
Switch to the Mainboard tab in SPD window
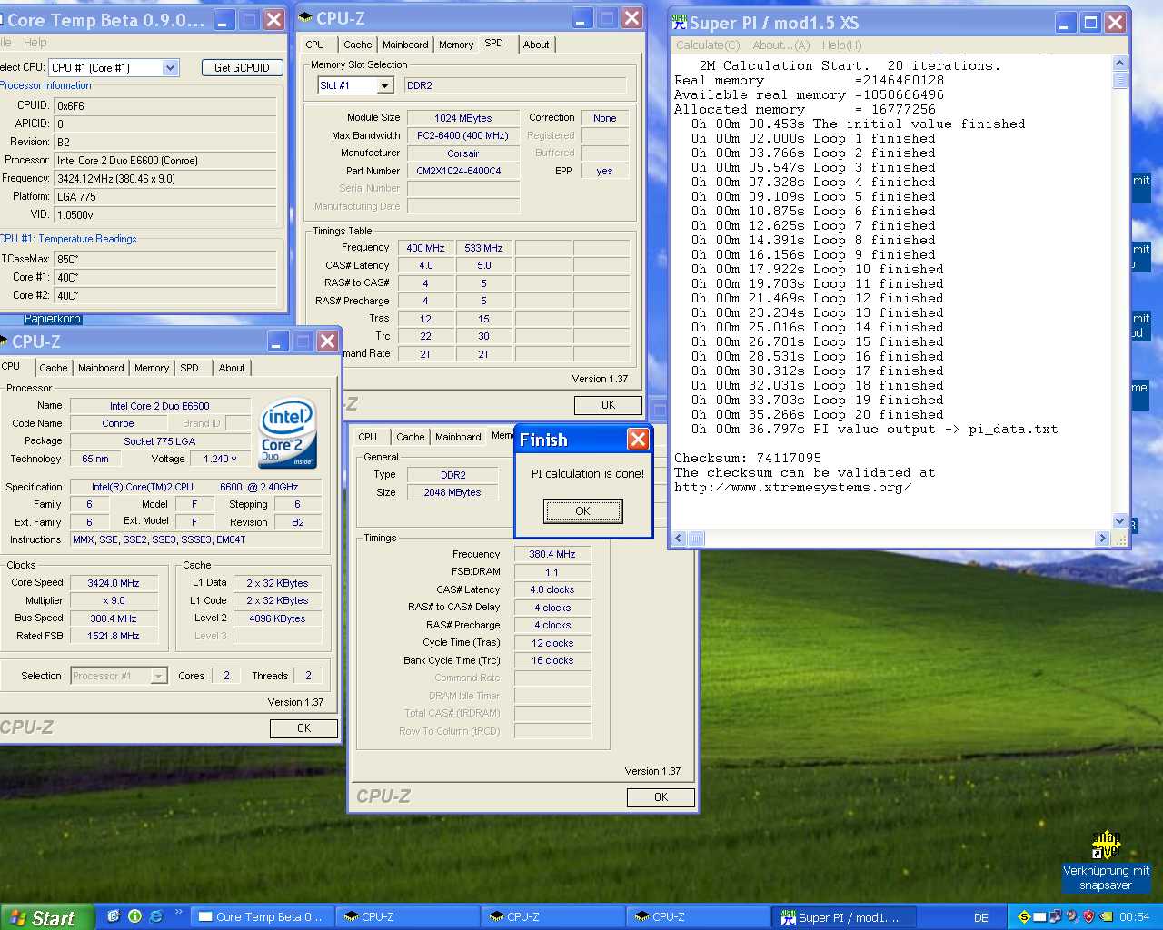coord(405,45)
